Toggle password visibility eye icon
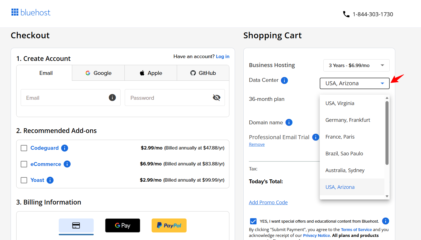This screenshot has height=240, width=421. point(217,98)
